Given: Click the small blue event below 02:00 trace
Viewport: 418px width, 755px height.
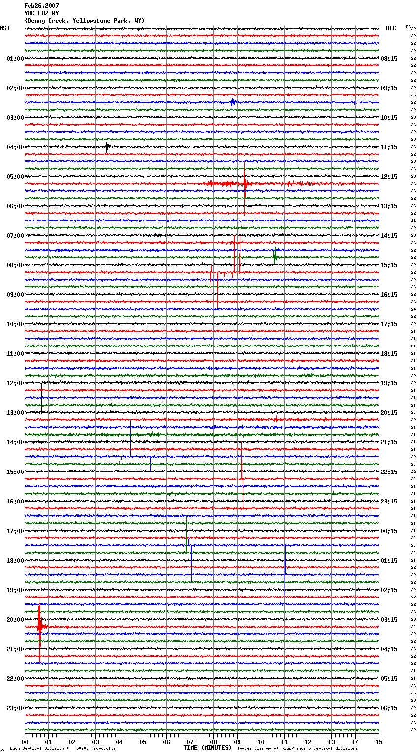Looking at the screenshot, I should 233,102.
